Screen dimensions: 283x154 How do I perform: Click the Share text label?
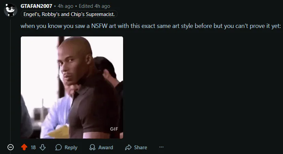point(140,148)
